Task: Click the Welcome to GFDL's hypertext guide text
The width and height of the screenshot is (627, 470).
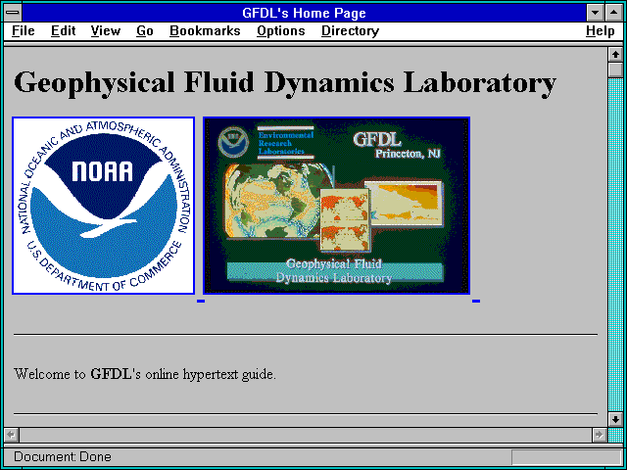Action: pyautogui.click(x=145, y=374)
